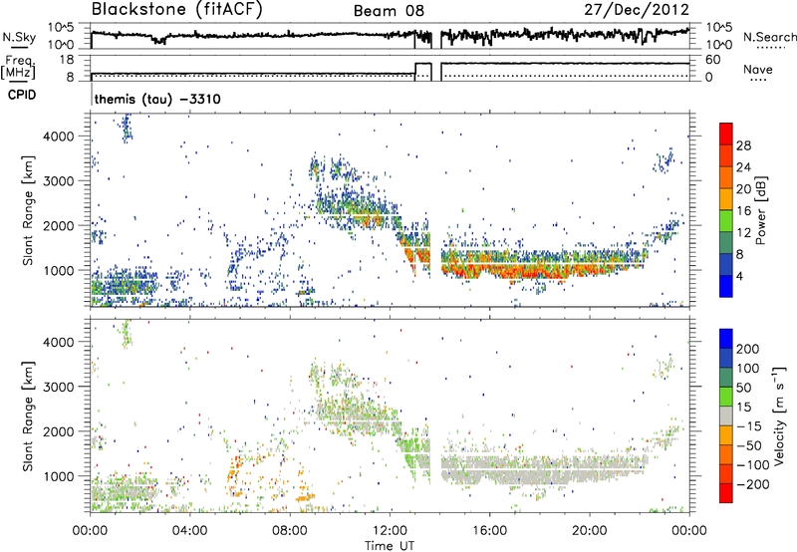This screenshot has width=797, height=552.
Task: Click the "Velocity [m s⁻¹]" colorbar title
Action: (779, 416)
